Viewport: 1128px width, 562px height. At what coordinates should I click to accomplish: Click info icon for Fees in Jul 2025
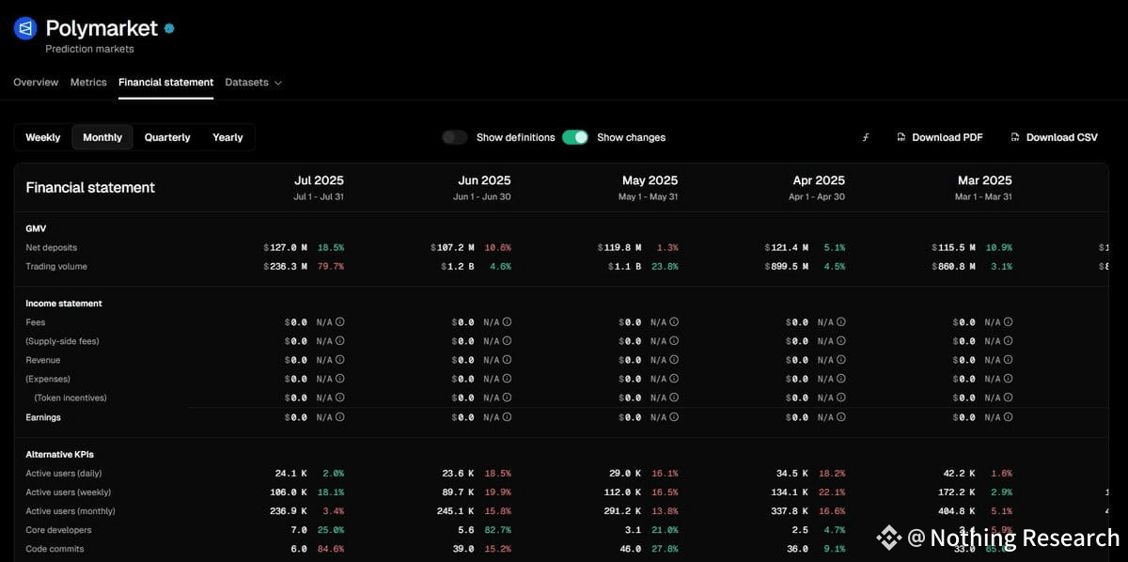(x=340, y=322)
